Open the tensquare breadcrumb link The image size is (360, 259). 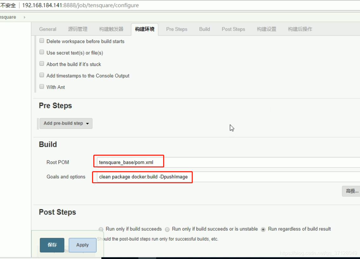tap(8, 17)
